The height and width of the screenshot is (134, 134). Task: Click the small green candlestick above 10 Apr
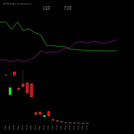(x=44, y=116)
